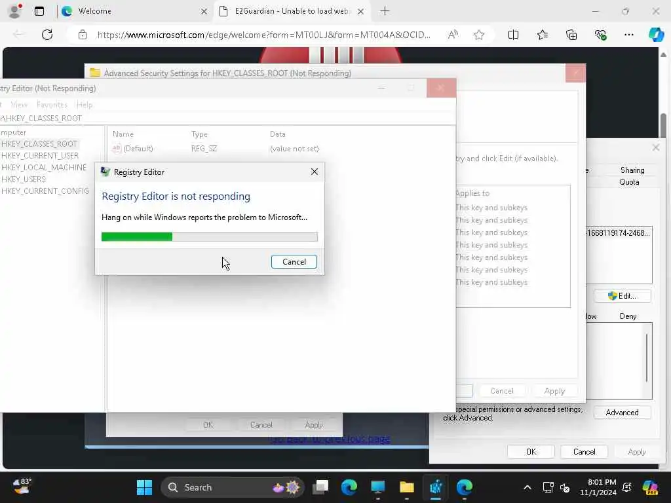Viewport: 671px width, 503px height.
Task: Activate Read aloud icon
Action: pos(453,35)
